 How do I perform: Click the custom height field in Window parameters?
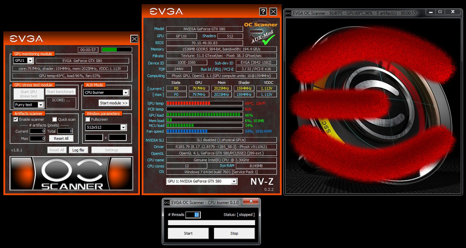(117, 138)
